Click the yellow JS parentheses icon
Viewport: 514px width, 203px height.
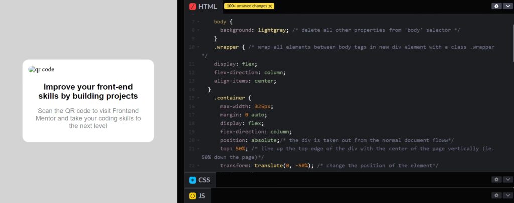click(x=192, y=196)
